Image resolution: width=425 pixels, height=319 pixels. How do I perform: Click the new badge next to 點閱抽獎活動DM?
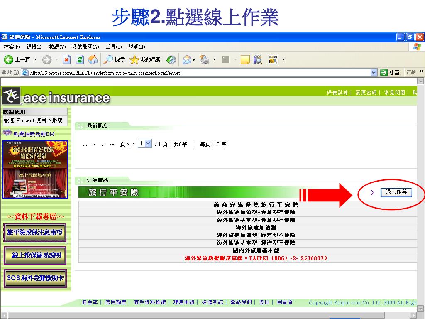(7, 133)
